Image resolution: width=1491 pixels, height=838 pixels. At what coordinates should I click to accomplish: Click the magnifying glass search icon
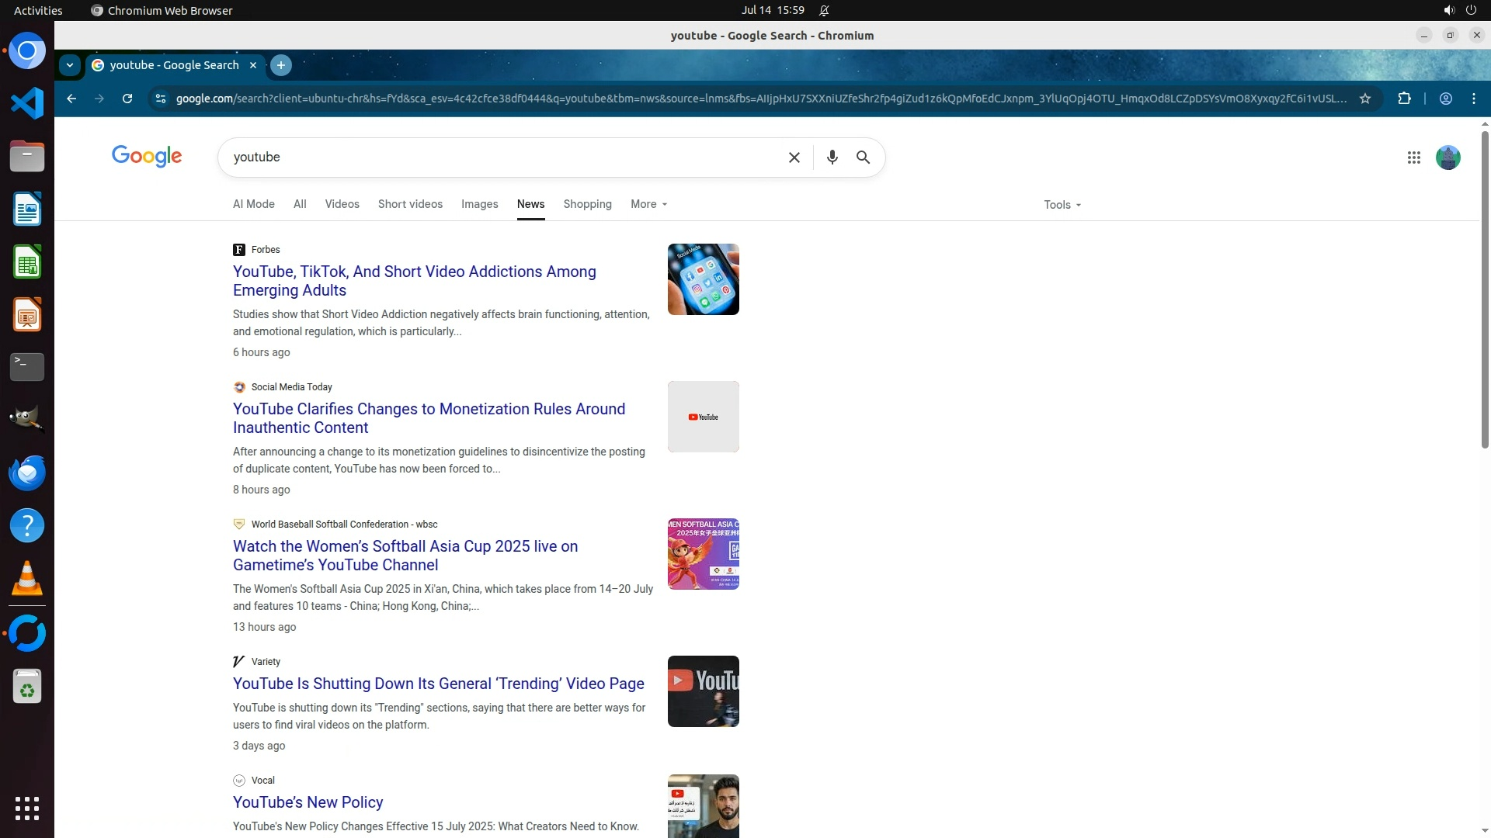[863, 158]
